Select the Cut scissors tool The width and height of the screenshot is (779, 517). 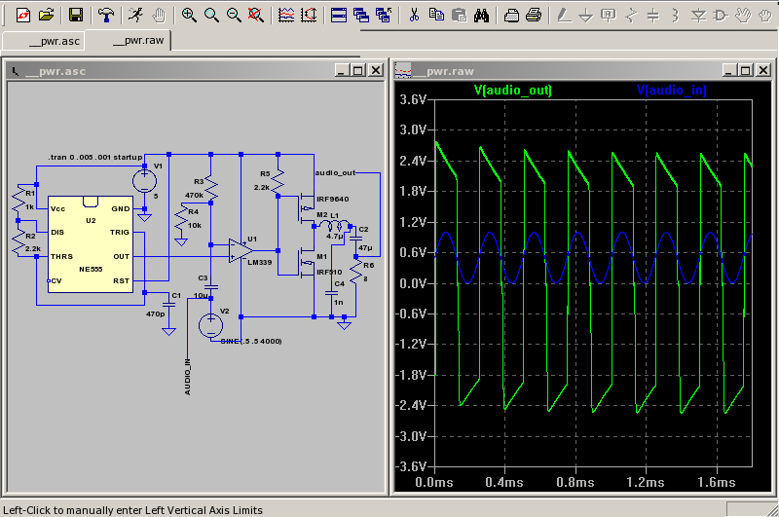point(414,15)
